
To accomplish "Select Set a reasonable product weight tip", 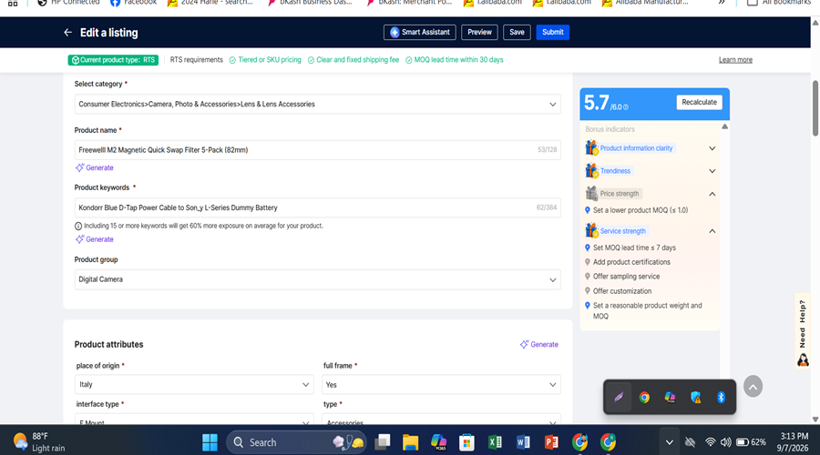I will click(647, 311).
